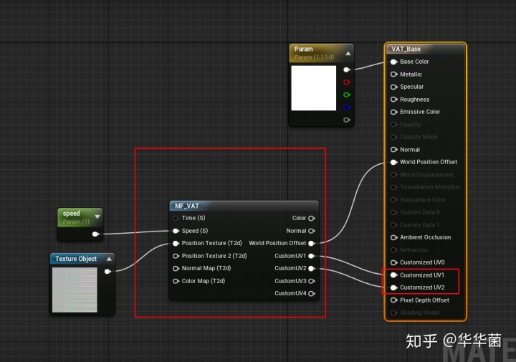Click the CustomUV2 output pin
The image size is (516, 362).
(x=312, y=269)
